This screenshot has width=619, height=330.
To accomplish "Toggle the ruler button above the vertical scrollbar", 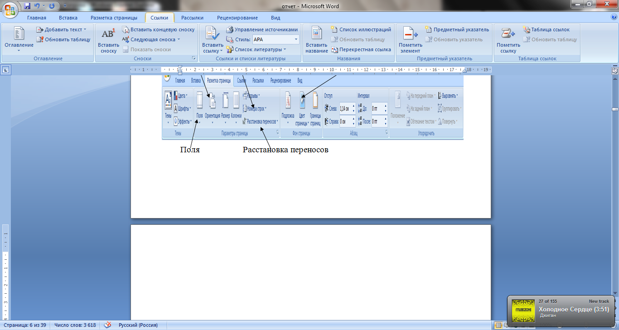I will (x=615, y=70).
